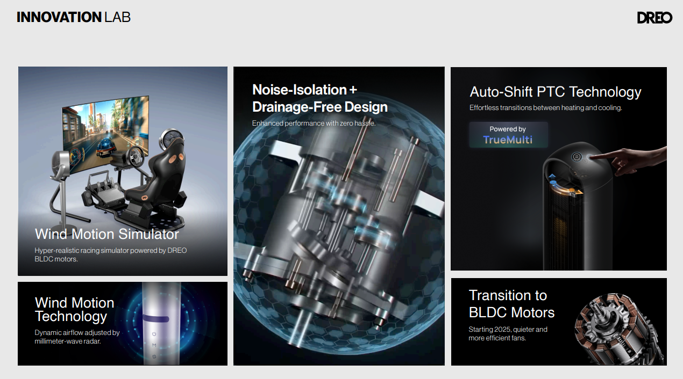This screenshot has width=683, height=379.
Task: Select the Wind Motion Technology heading
Action: tap(74, 309)
